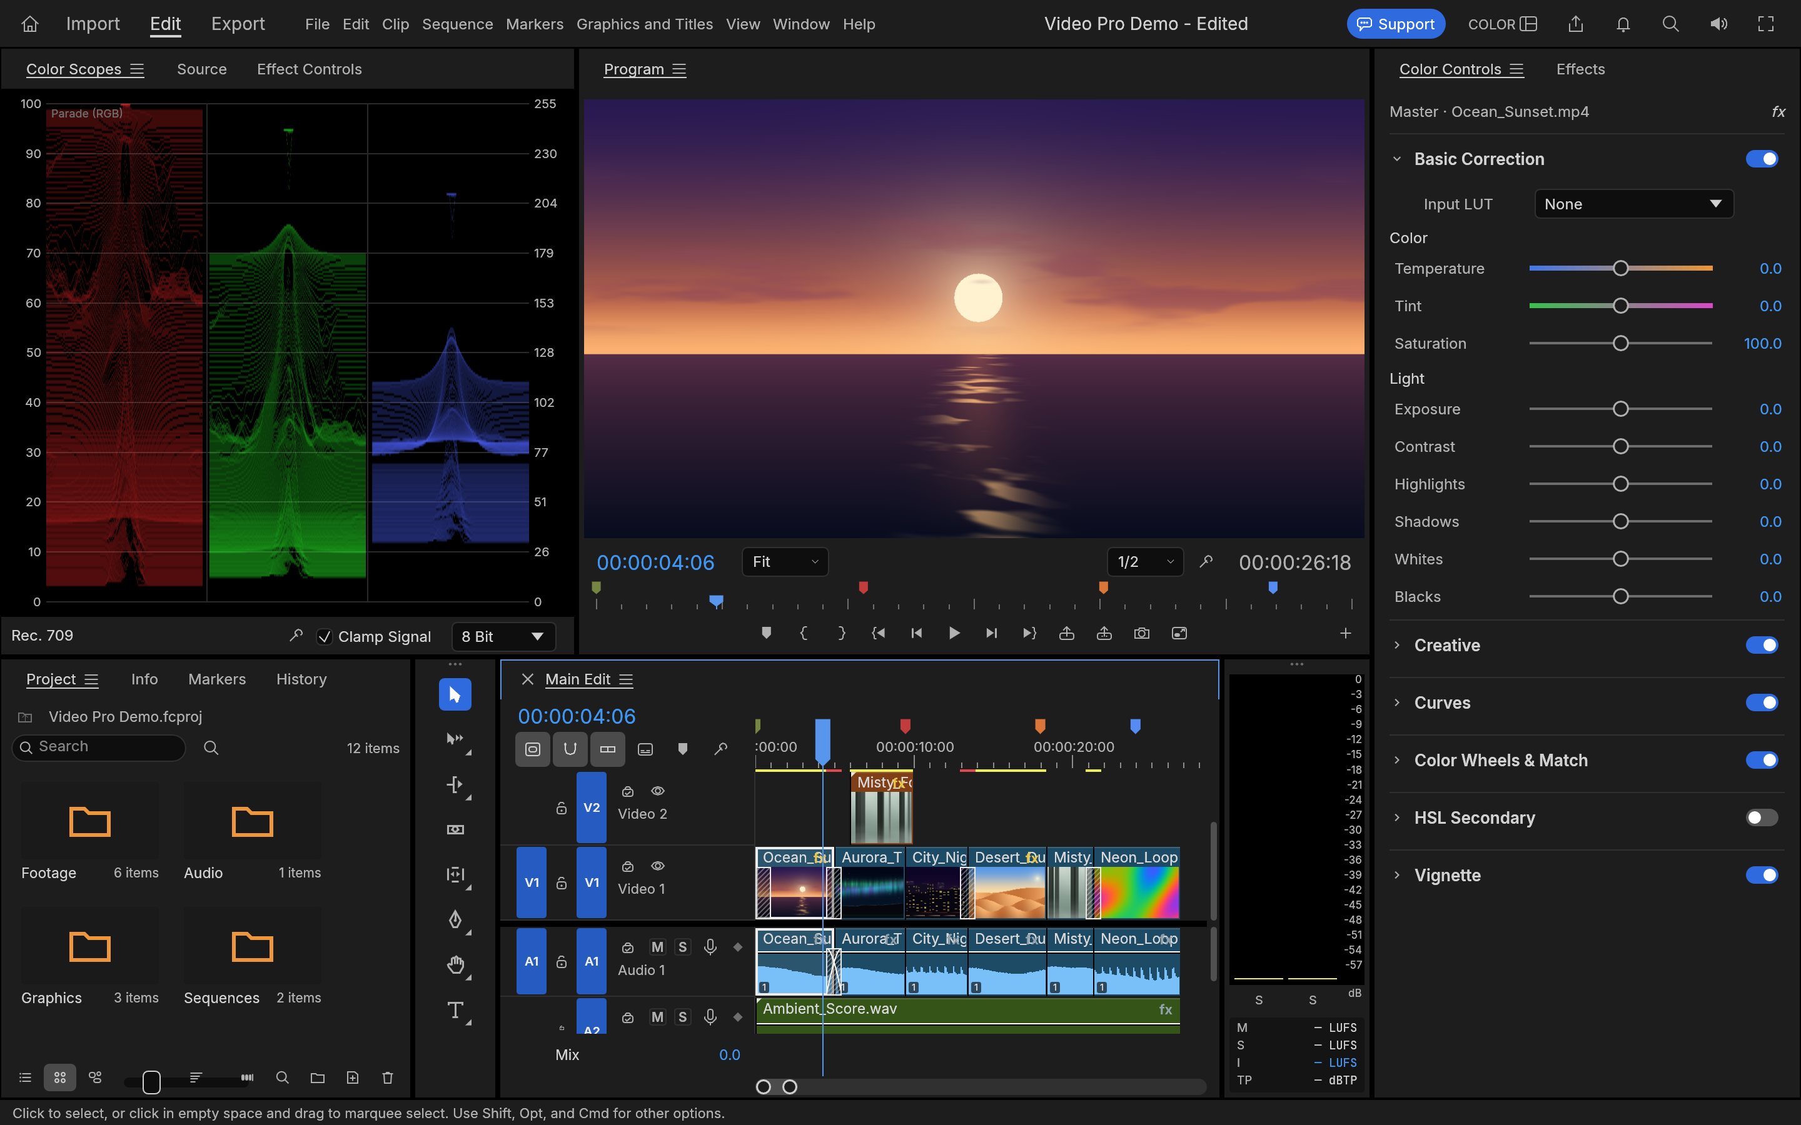Screen dimensions: 1801x1125
Task: Click the Support button
Action: tap(1395, 24)
